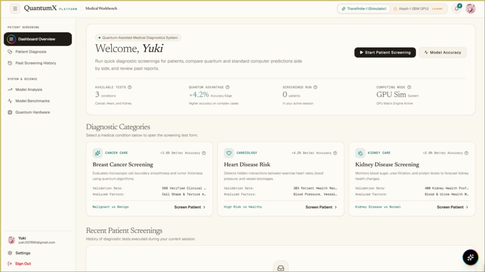Click the Quantum Hardware chip icon
Image resolution: width=485 pixels, height=272 pixels.
tap(10, 112)
